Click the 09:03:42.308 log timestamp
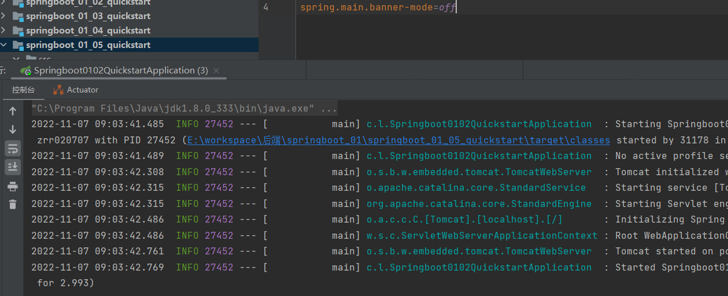The image size is (728, 296). 97,172
